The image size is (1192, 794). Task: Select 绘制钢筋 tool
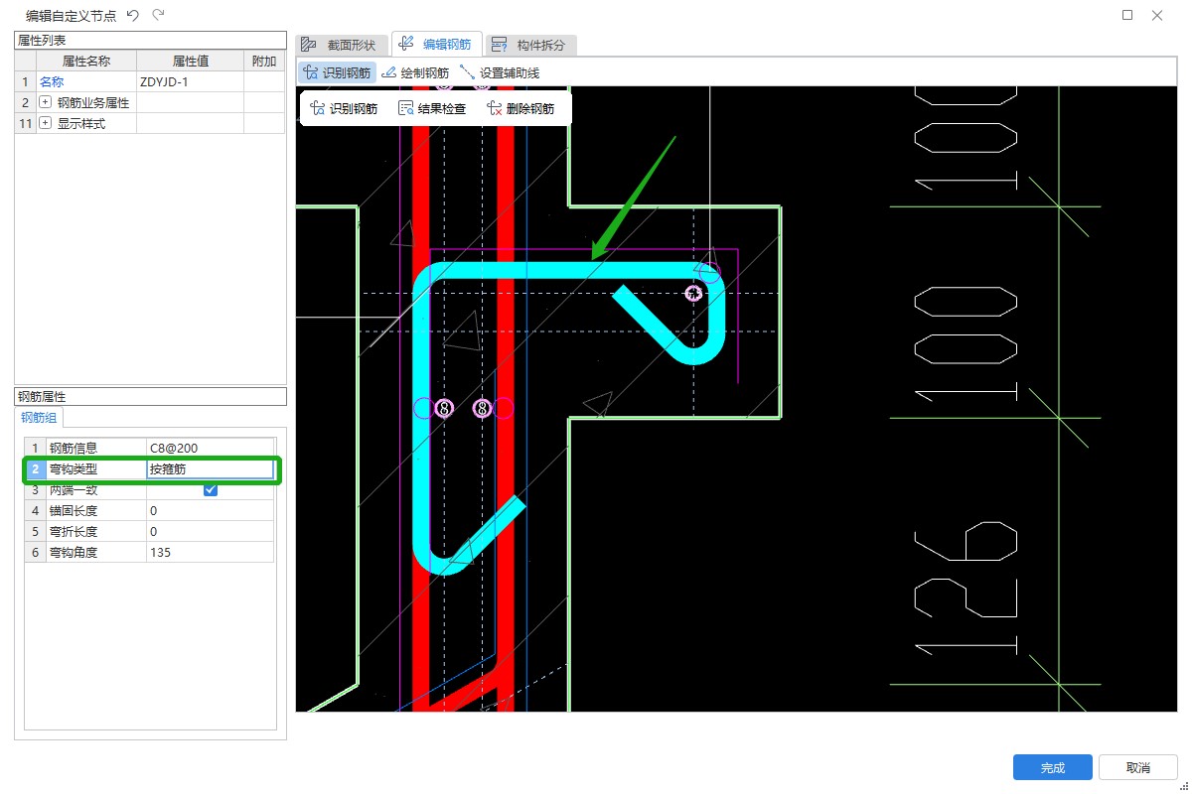[415, 72]
